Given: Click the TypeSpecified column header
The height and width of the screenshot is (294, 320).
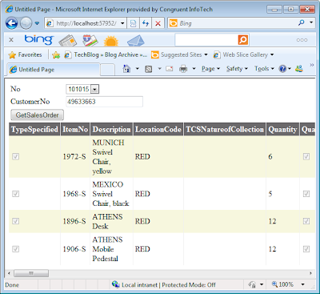Looking at the screenshot, I should click(x=34, y=130).
